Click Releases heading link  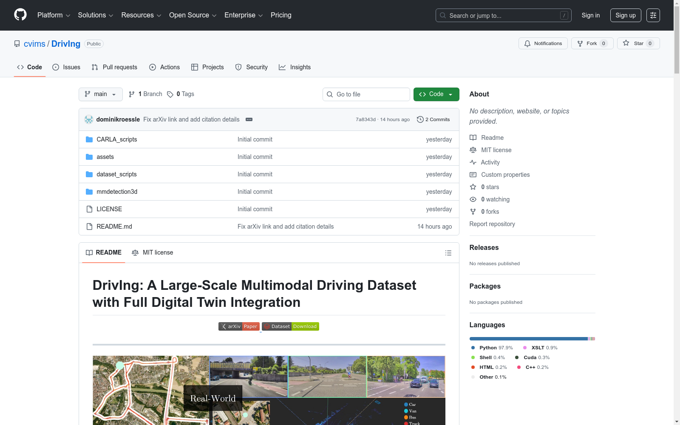click(x=484, y=247)
